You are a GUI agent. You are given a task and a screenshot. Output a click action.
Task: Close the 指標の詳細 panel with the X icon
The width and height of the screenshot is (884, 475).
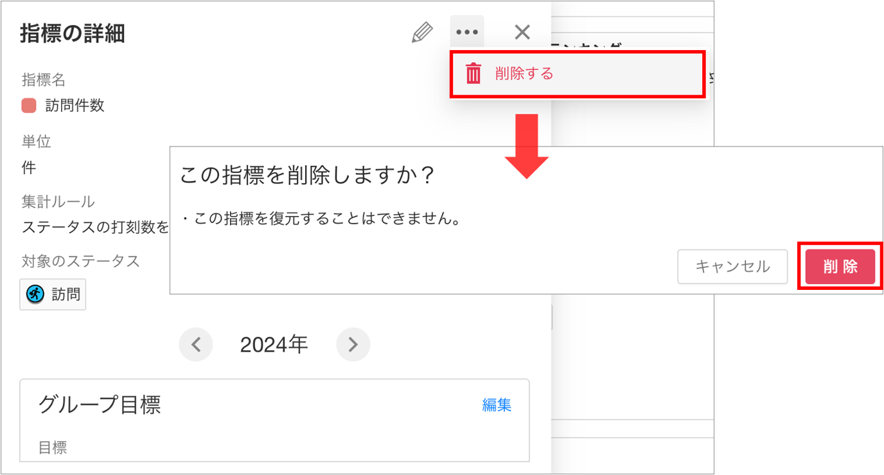522,31
